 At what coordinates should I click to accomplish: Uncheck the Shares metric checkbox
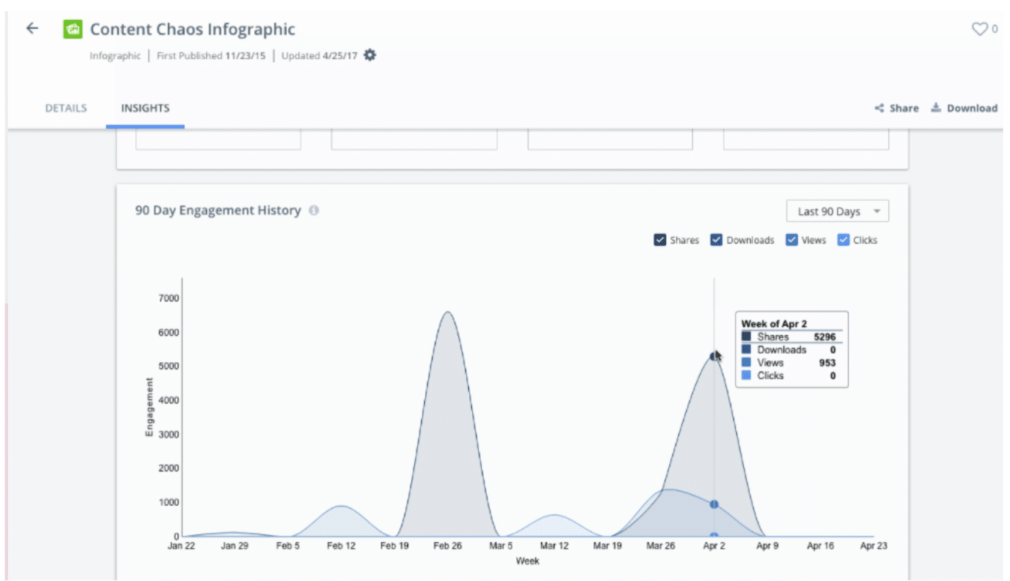point(659,239)
